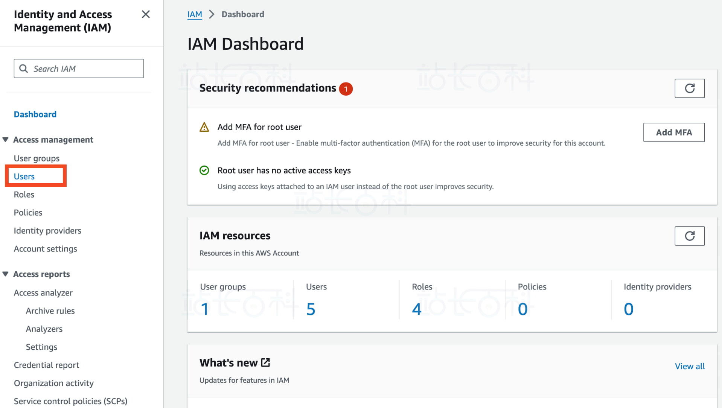Refresh the IAM resources panel
This screenshot has width=722, height=408.
(x=689, y=236)
